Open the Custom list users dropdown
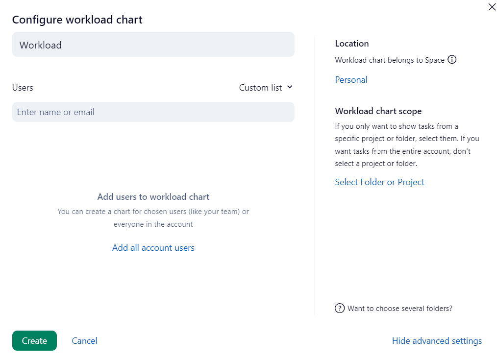Image resolution: width=497 pixels, height=359 pixels. [x=261, y=88]
